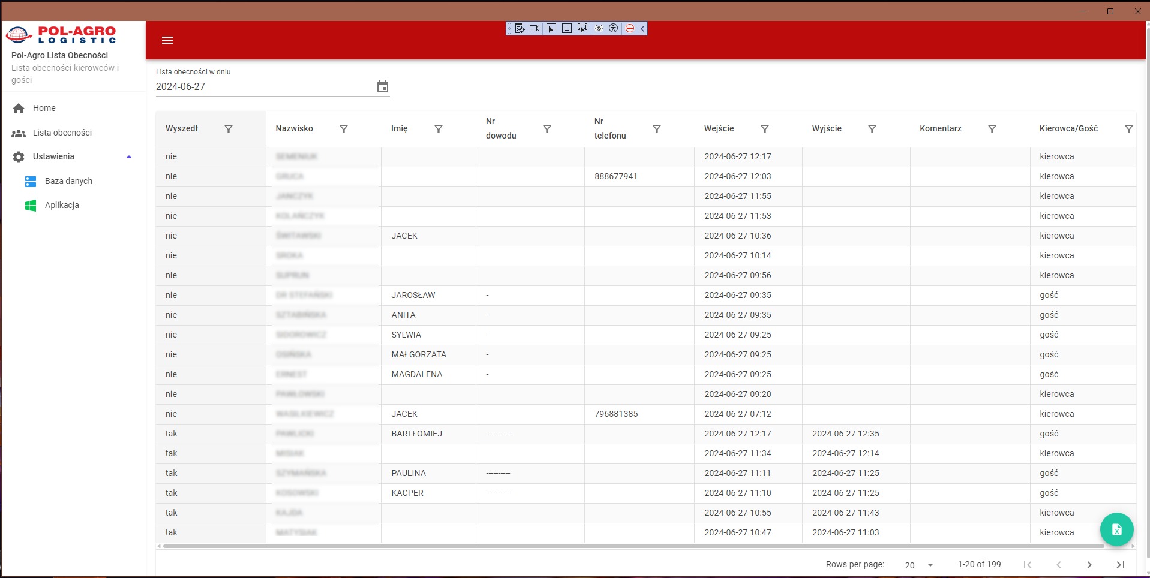The image size is (1150, 578).
Task: Toggle hot reload braces icon
Action: [599, 28]
